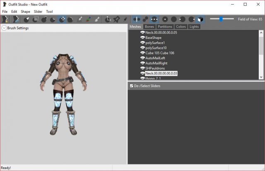Activate the Transform axes tool

tap(108, 19)
